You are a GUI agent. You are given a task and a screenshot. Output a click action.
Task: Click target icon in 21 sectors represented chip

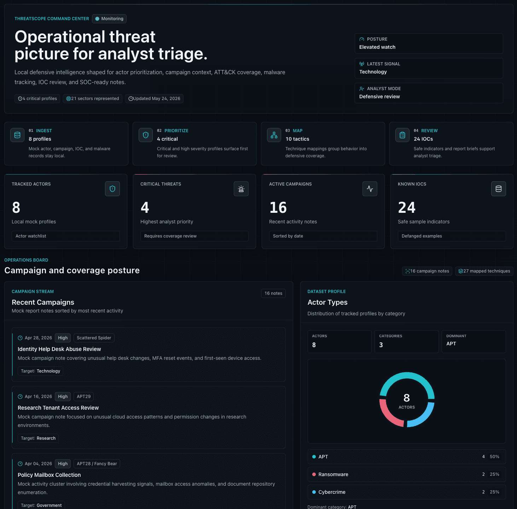(69, 99)
